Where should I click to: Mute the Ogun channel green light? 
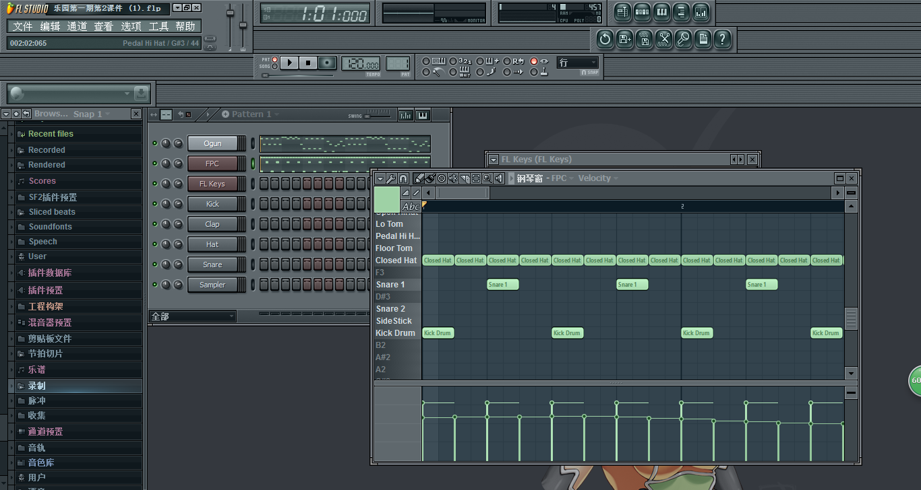[154, 143]
